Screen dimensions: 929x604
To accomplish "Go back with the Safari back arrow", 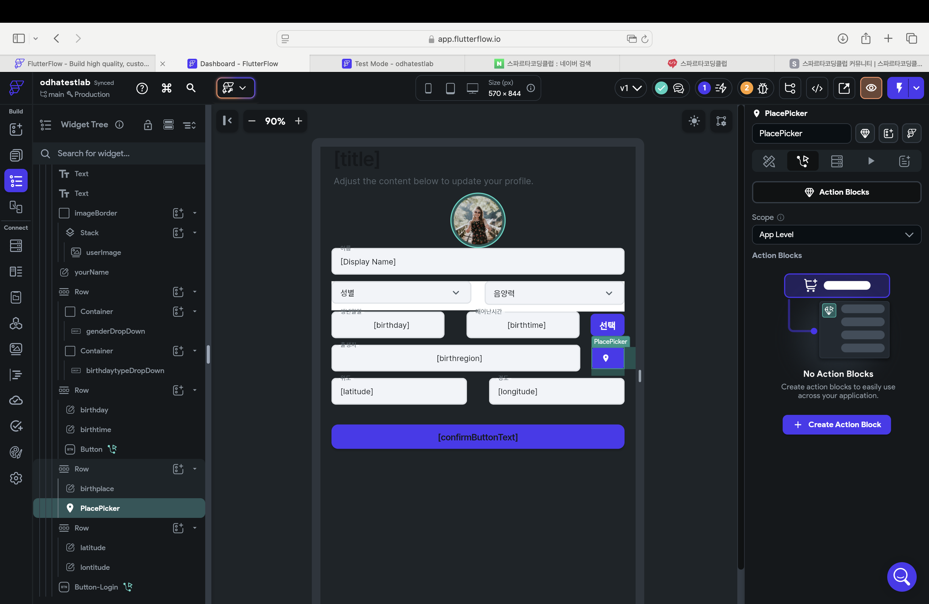I will click(x=57, y=38).
